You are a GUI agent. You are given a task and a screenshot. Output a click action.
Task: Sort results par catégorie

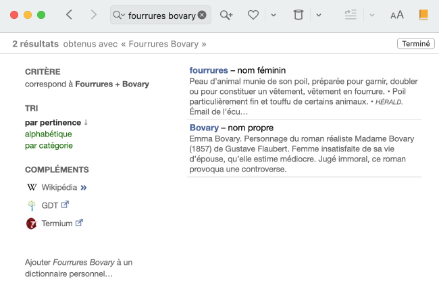tap(49, 145)
